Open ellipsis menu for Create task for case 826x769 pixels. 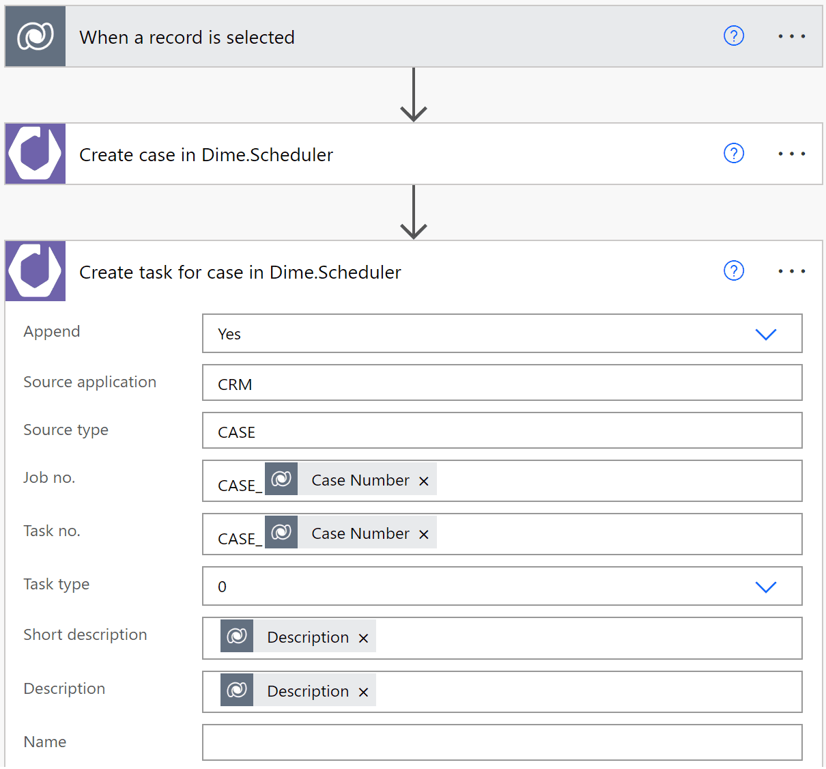791,271
